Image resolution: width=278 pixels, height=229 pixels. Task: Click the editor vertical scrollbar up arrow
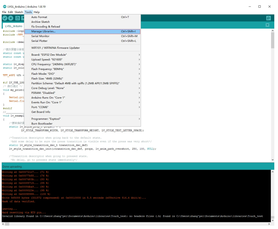pos(272,30)
